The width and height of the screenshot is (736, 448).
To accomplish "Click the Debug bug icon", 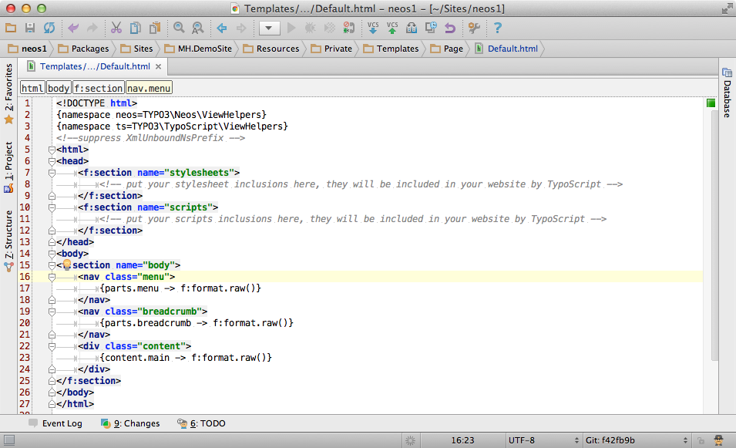I will [311, 29].
